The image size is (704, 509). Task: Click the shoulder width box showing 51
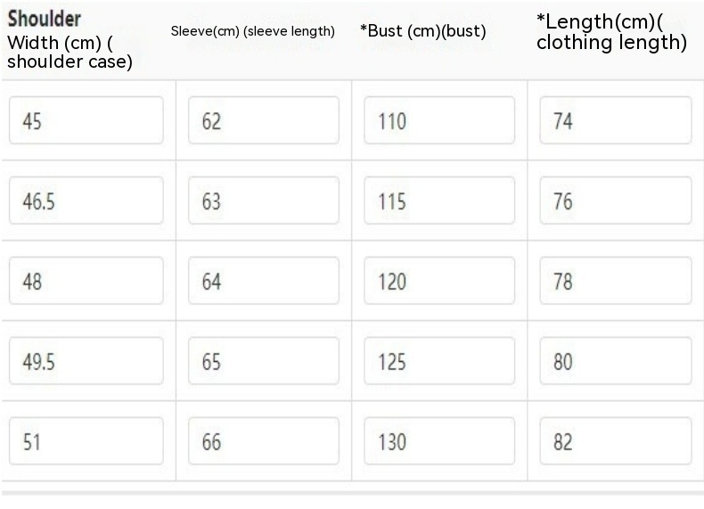pos(86,441)
